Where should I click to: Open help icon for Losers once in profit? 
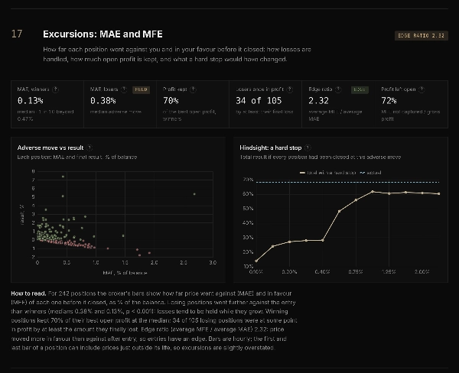(290, 89)
